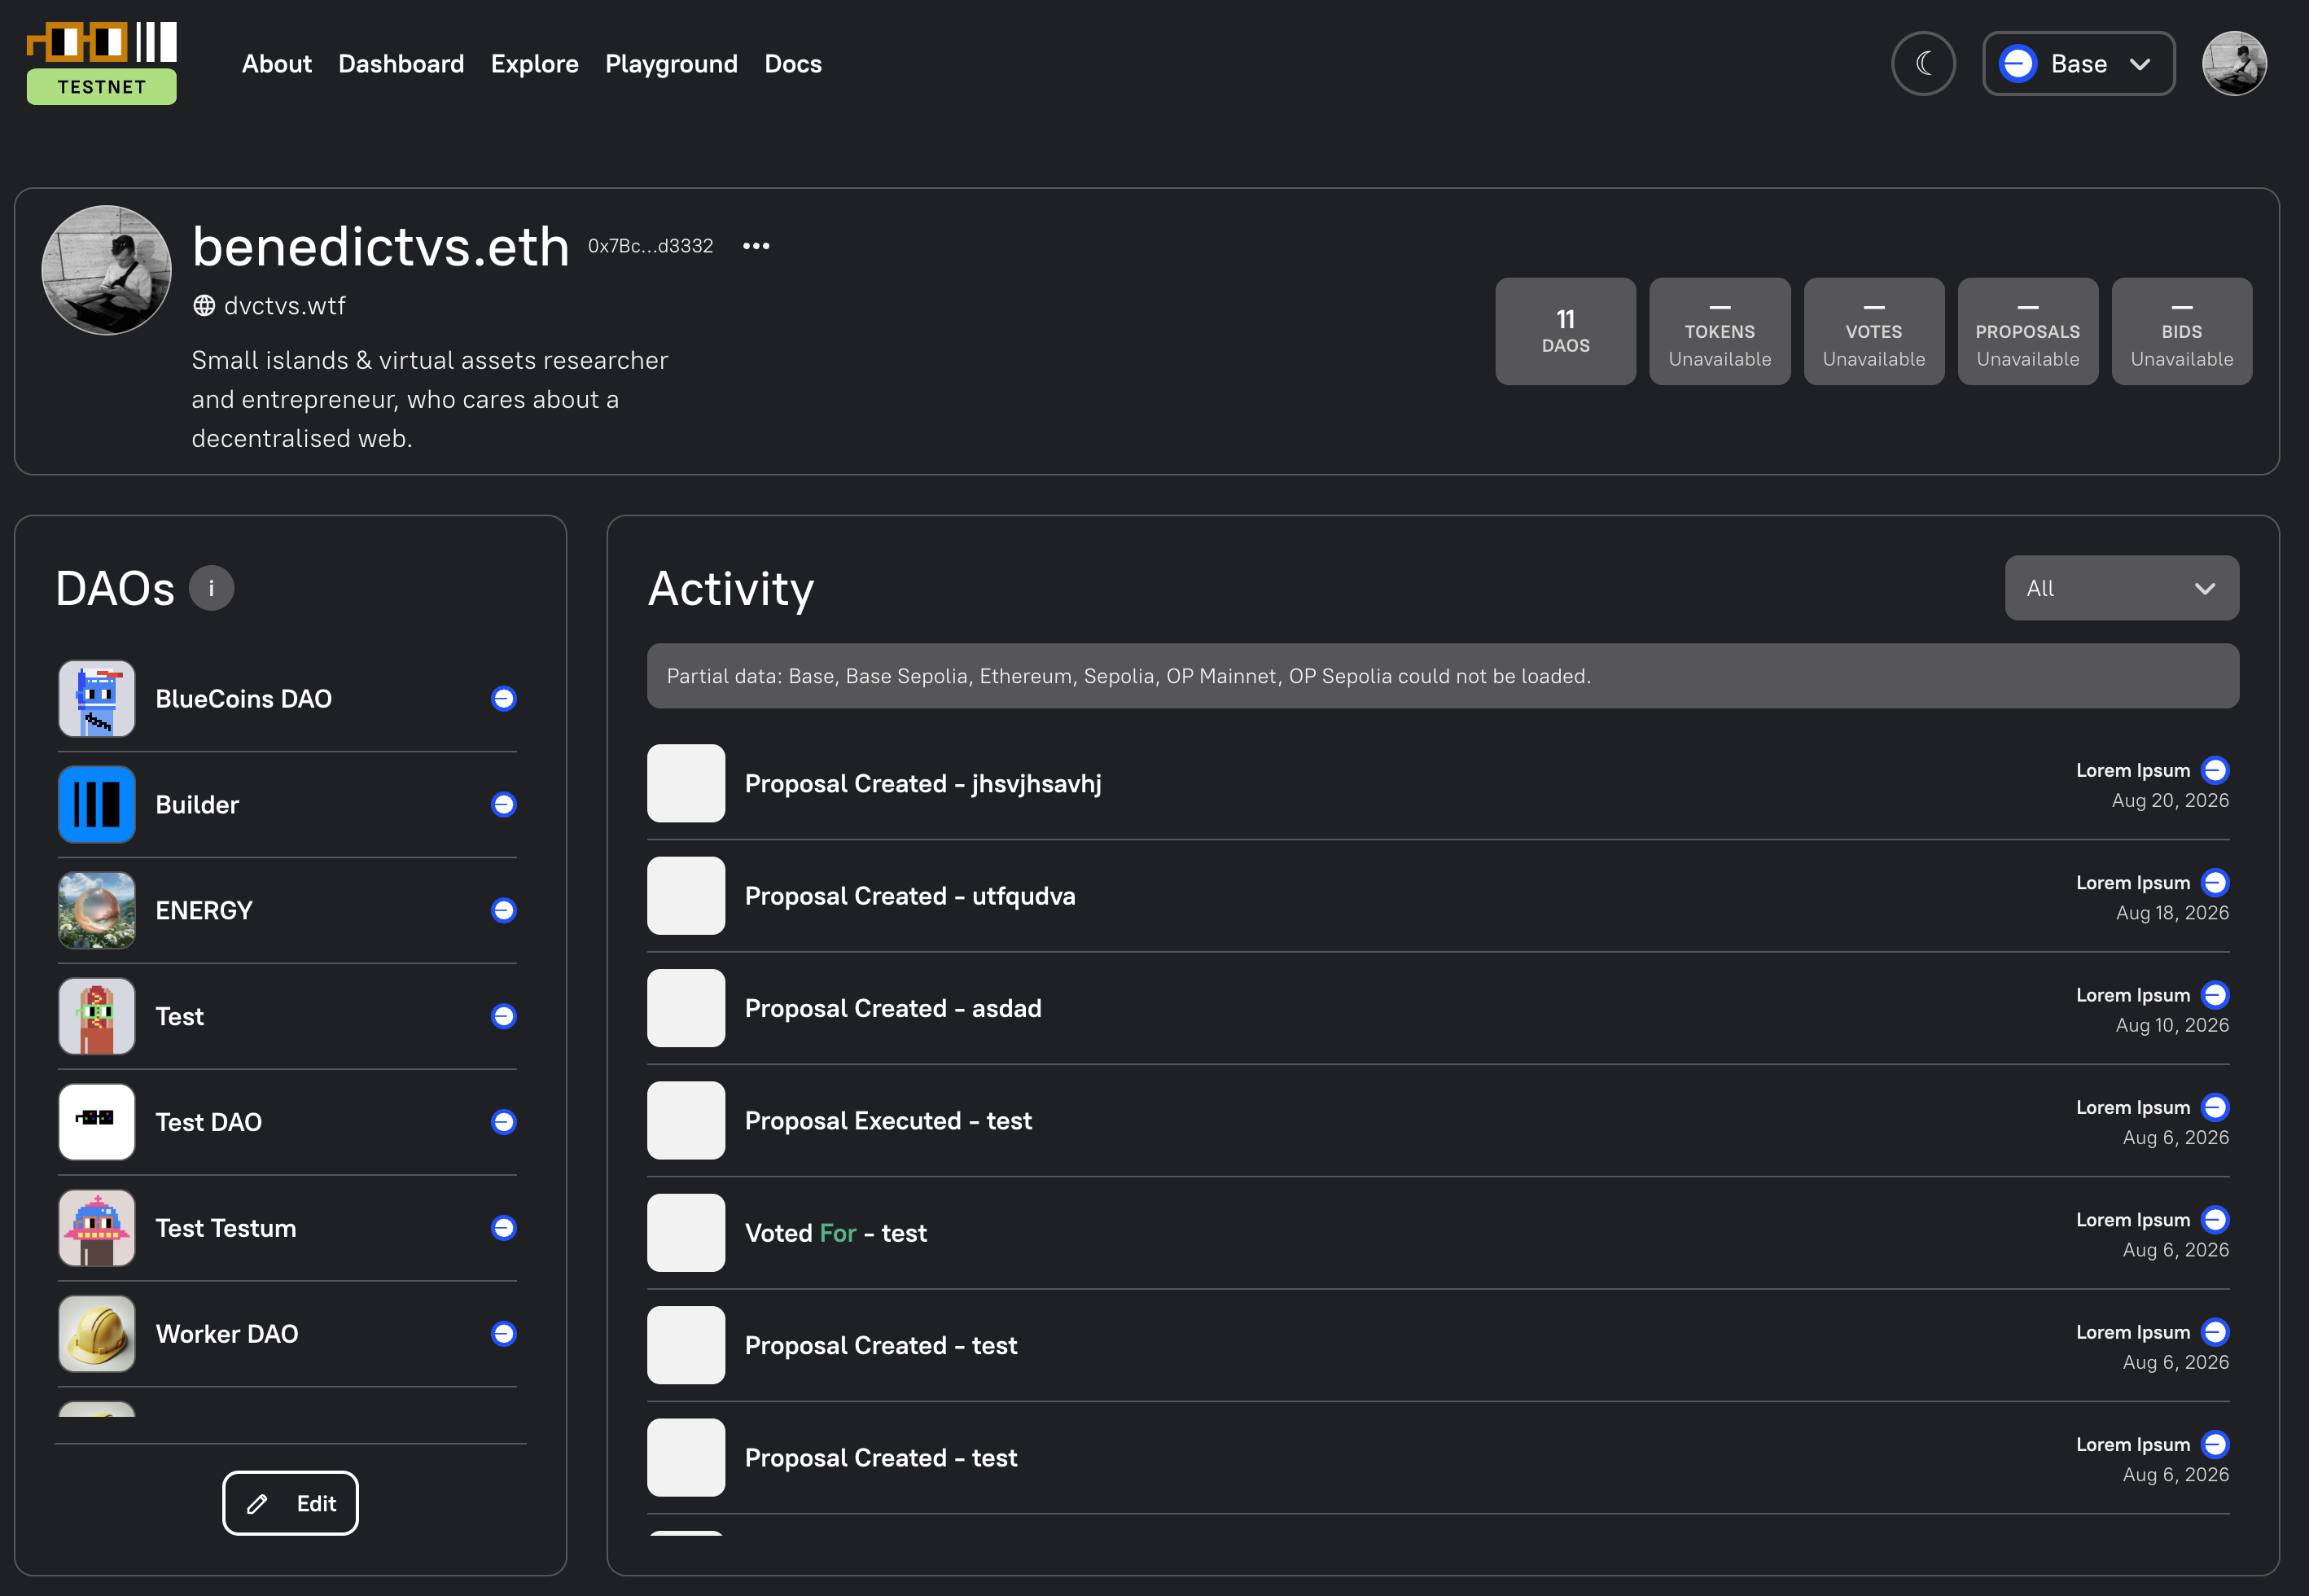Click the Tokens Unavailable stat card
Image resolution: width=2309 pixels, height=1596 pixels.
1720,331
